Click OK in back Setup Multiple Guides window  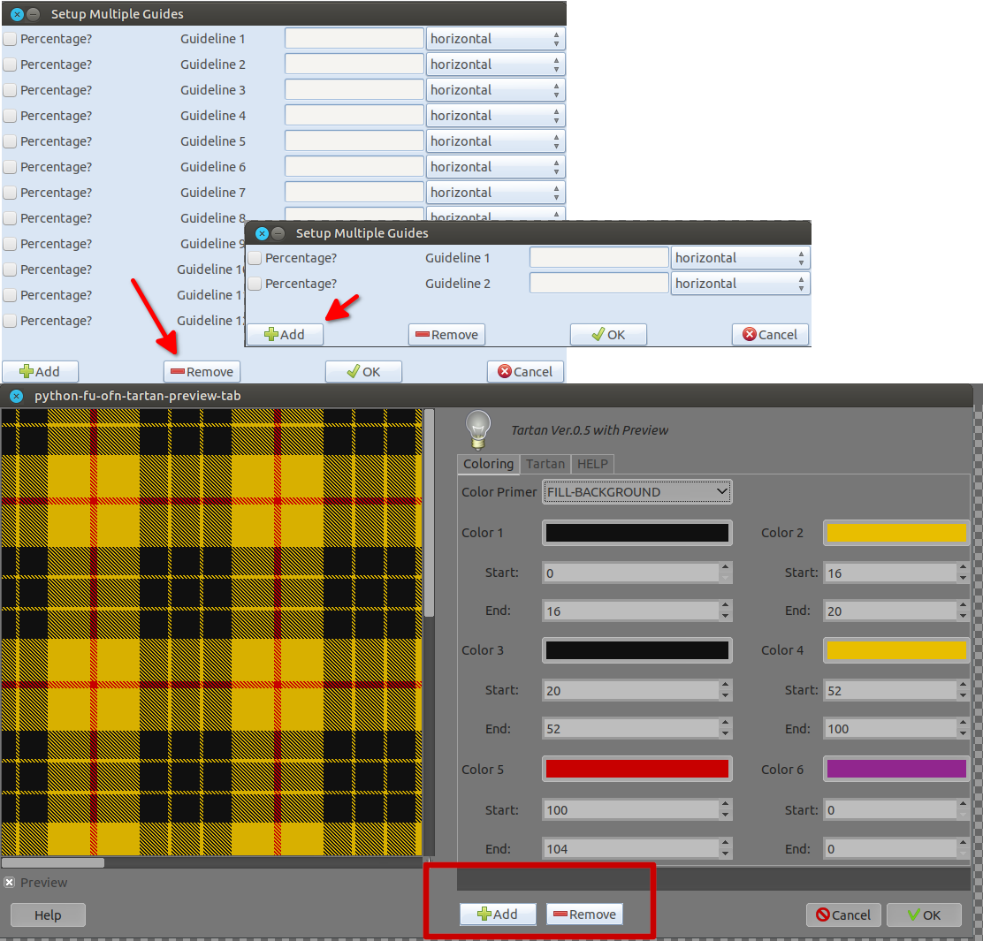tap(363, 371)
